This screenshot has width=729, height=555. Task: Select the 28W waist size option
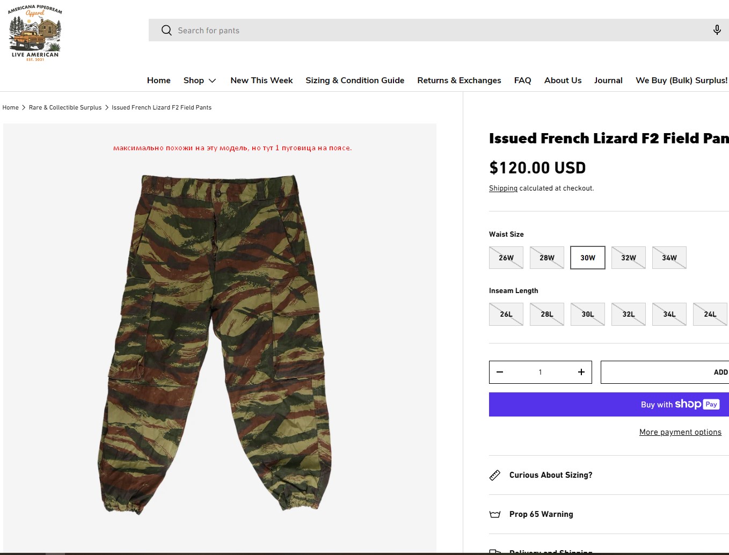(x=546, y=258)
